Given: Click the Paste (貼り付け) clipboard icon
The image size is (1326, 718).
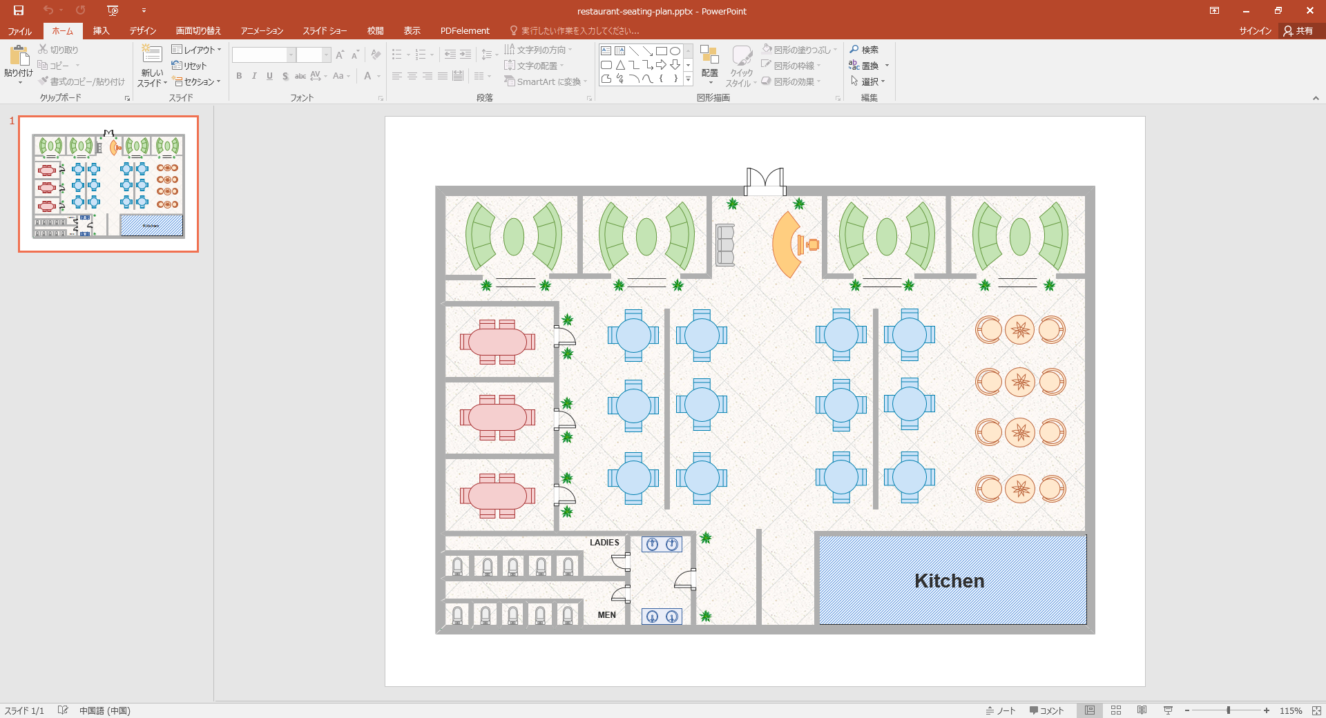Looking at the screenshot, I should pyautogui.click(x=19, y=55).
